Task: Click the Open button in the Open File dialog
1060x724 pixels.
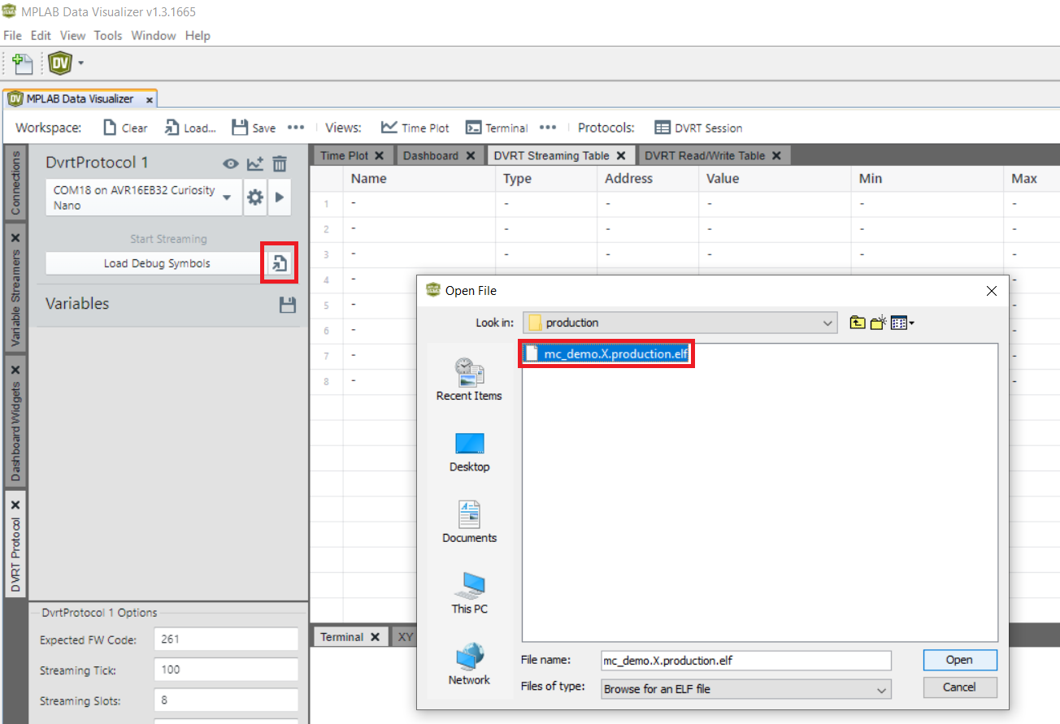Action: (x=959, y=660)
